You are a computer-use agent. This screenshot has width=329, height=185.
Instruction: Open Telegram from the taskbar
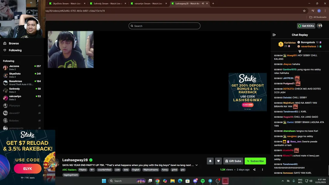[210, 181]
